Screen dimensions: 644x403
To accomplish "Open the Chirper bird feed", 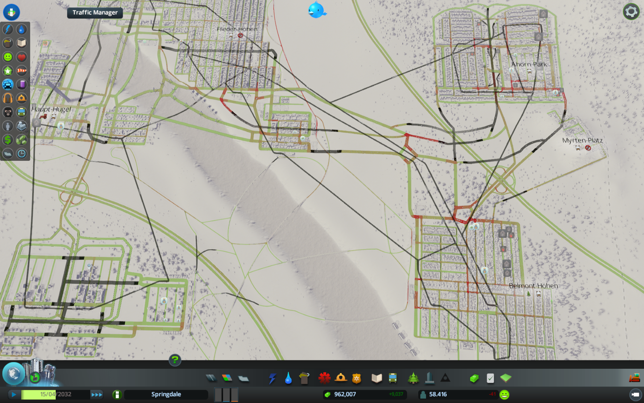I will click(317, 10).
